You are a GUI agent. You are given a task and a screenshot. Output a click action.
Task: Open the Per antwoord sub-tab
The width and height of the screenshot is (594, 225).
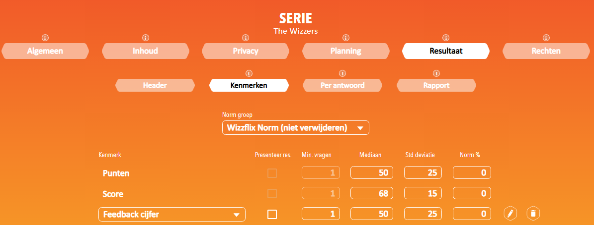[x=342, y=85]
